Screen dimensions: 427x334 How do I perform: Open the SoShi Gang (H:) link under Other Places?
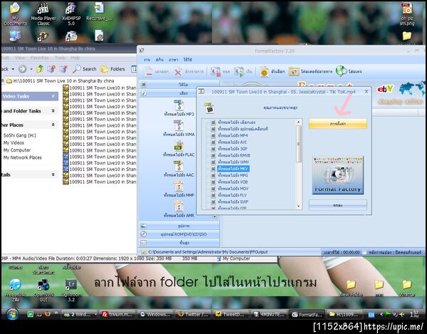coord(20,135)
